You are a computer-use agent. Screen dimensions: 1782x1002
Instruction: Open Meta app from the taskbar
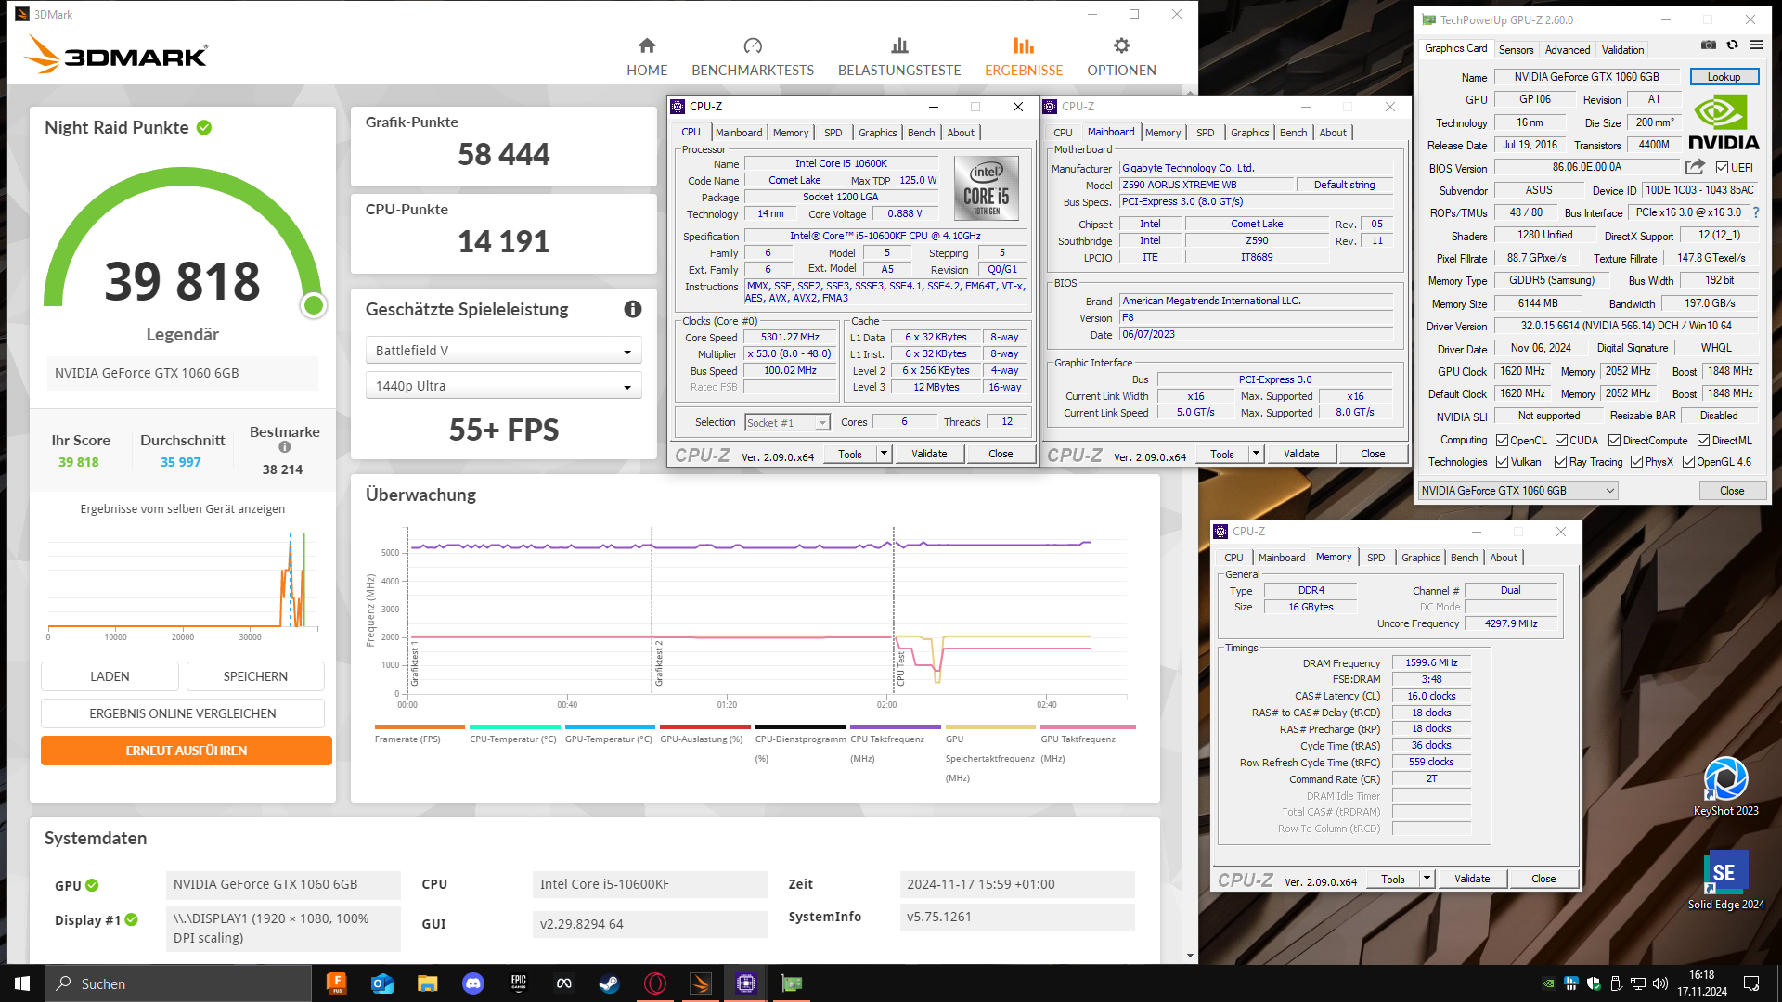point(563,983)
